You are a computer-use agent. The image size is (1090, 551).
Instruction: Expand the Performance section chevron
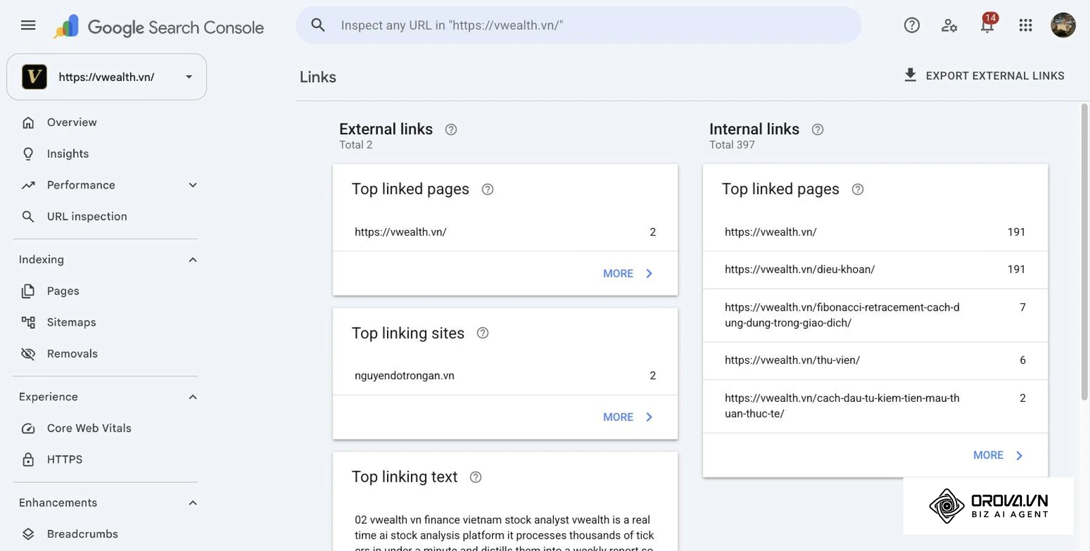[193, 185]
